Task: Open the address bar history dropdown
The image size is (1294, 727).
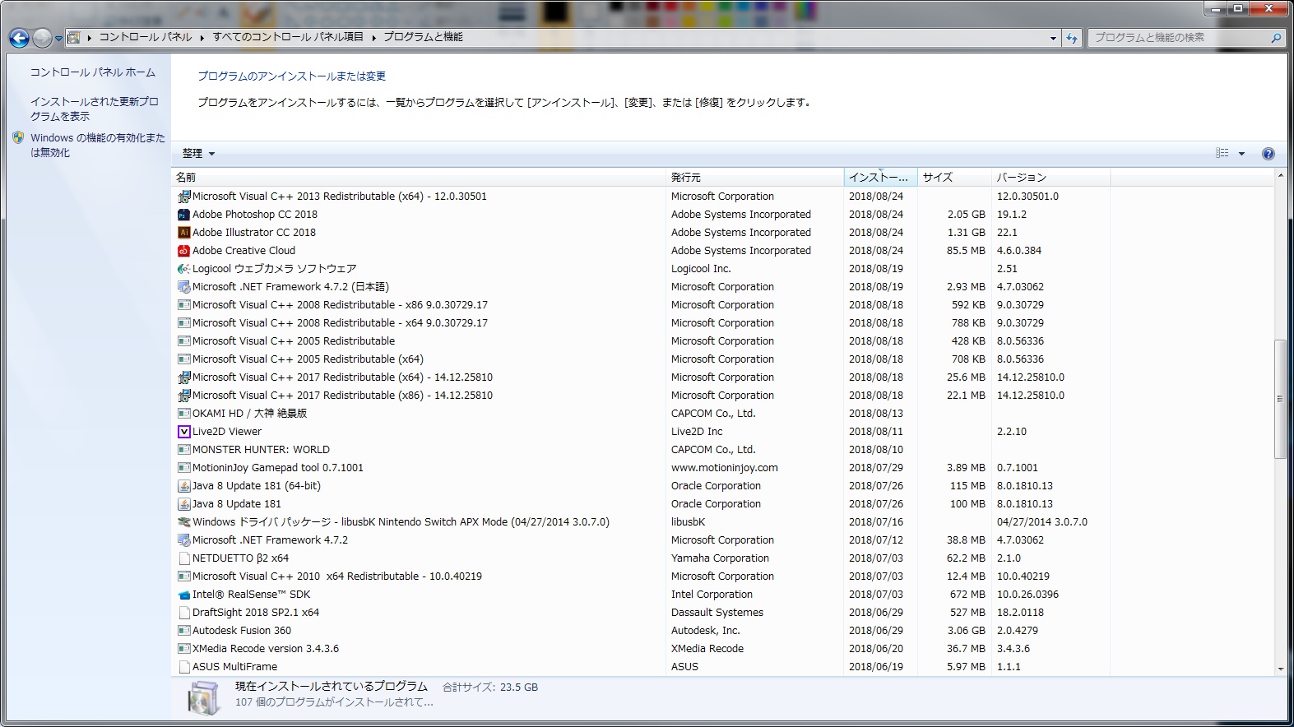Action: click(x=1053, y=38)
